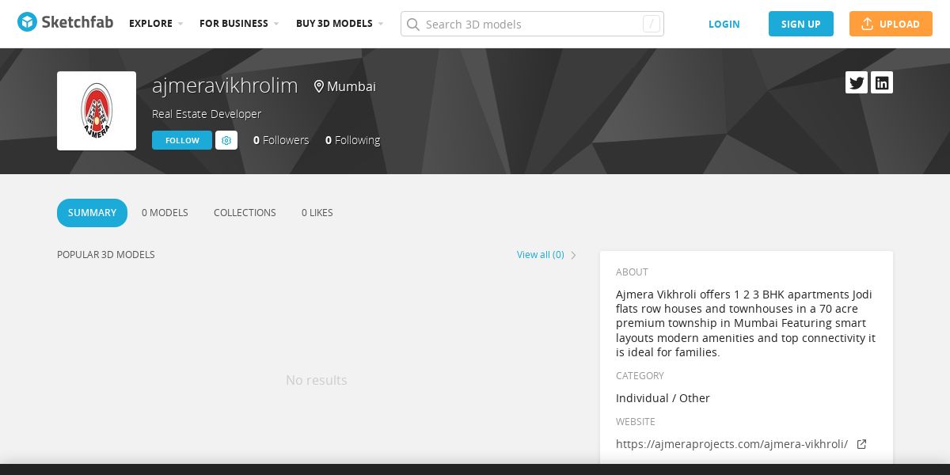Switch to the Summary tab
The height and width of the screenshot is (475, 950).
coord(92,213)
